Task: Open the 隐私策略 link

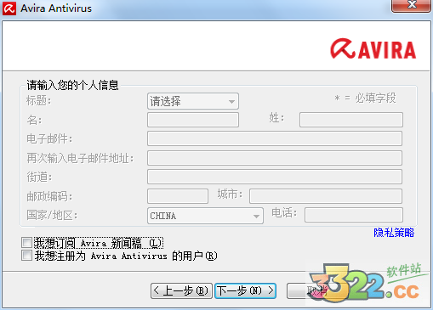Action: tap(394, 233)
